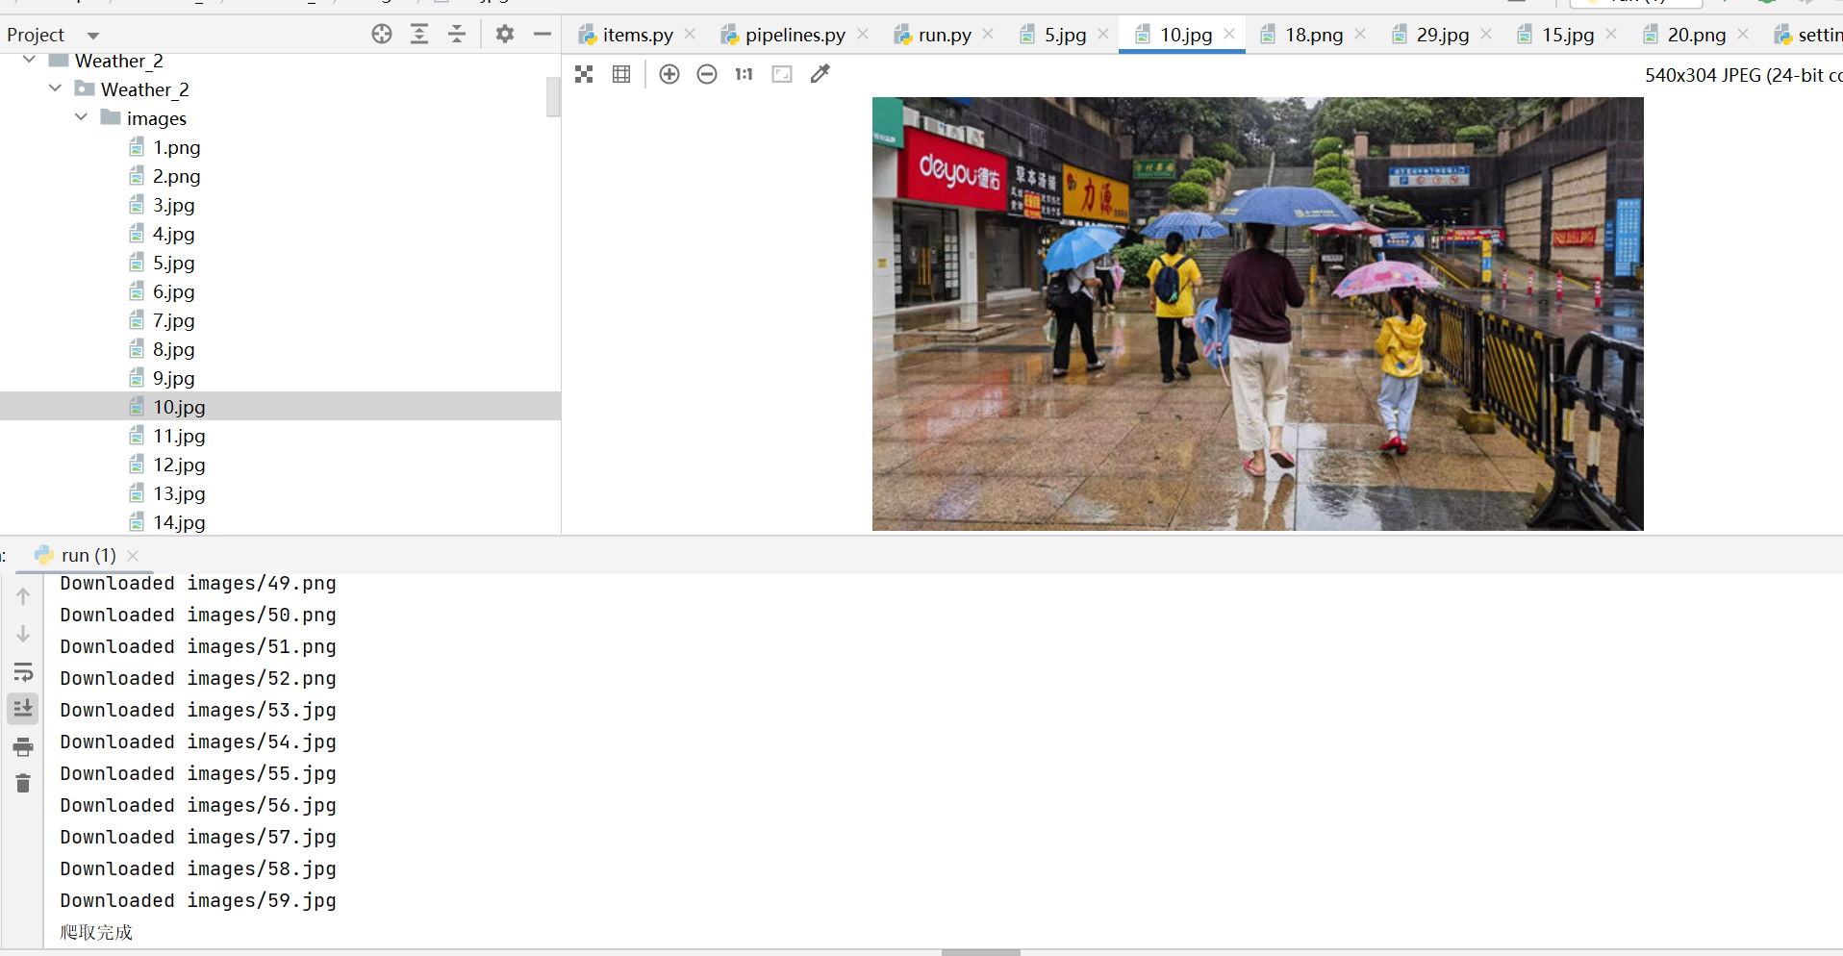Print the console output
This screenshot has width=1843, height=956.
[x=23, y=746]
